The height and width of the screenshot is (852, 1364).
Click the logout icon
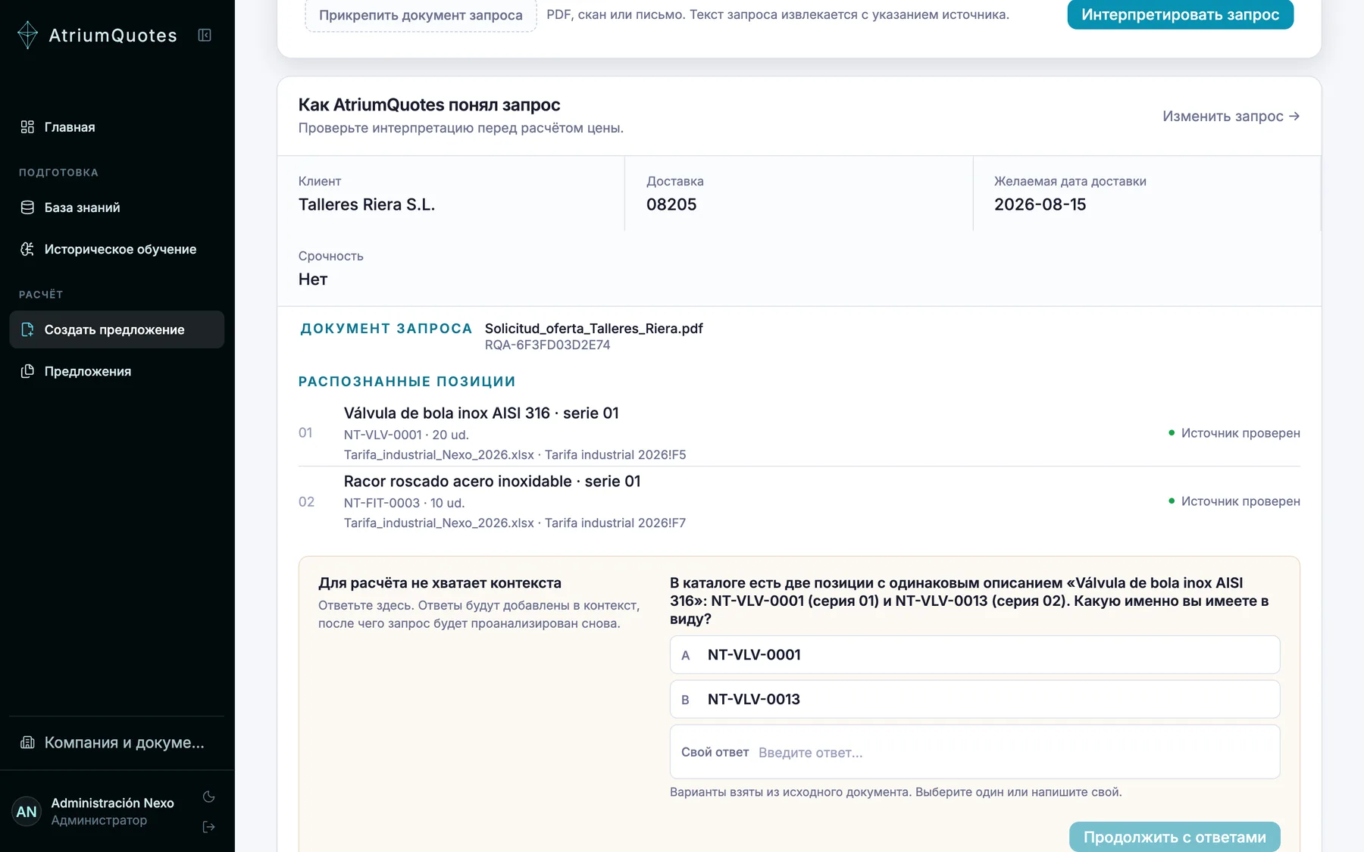209,827
